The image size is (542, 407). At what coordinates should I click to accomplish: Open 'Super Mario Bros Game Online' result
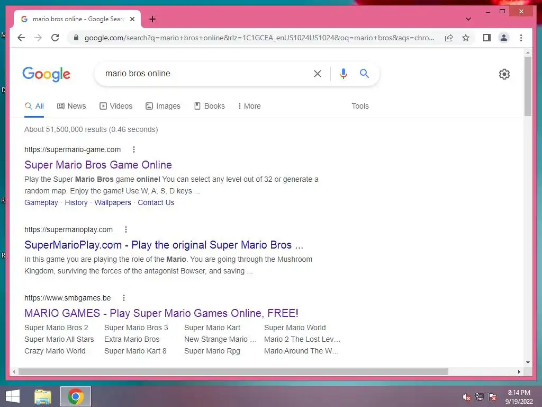click(x=98, y=165)
